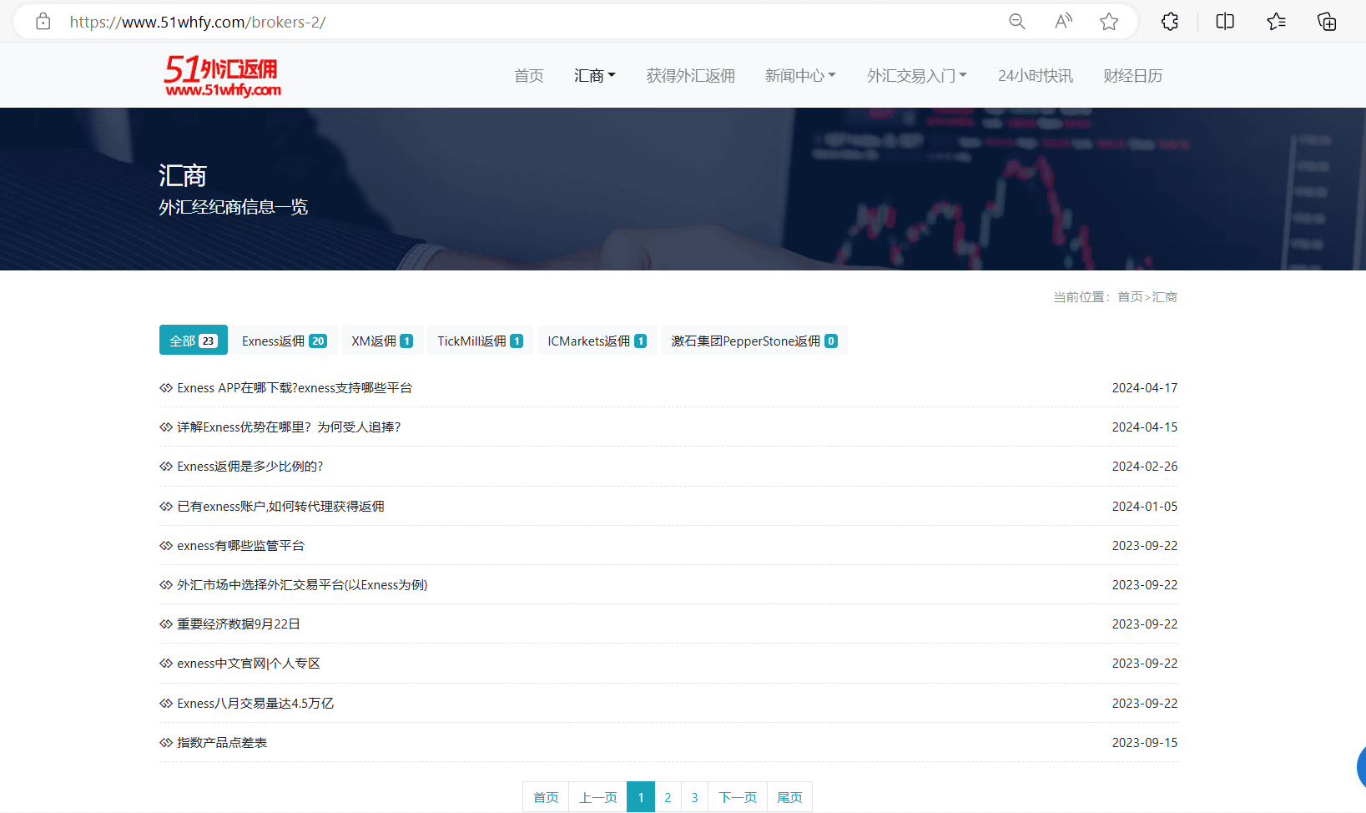
Task: Click pagination 下一页 button
Action: (738, 797)
